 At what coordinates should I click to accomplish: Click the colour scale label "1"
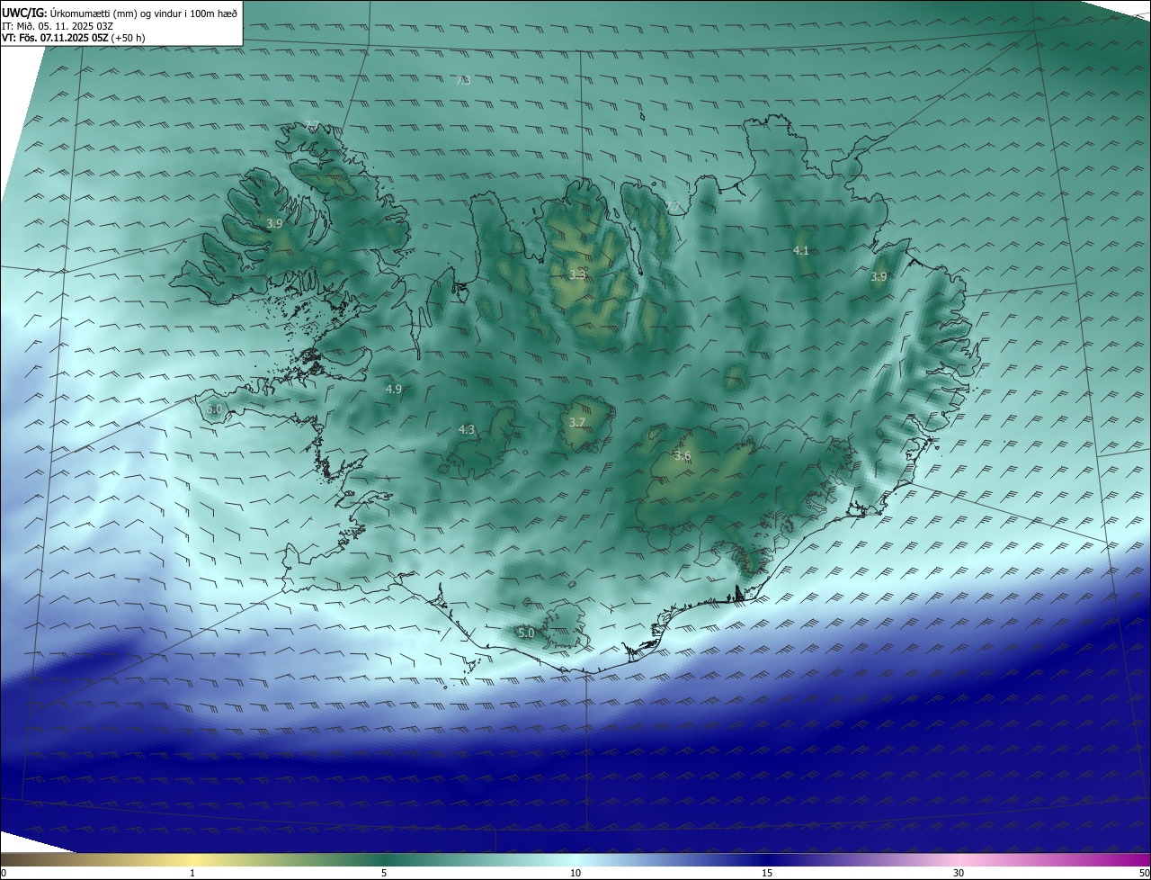coord(193,873)
